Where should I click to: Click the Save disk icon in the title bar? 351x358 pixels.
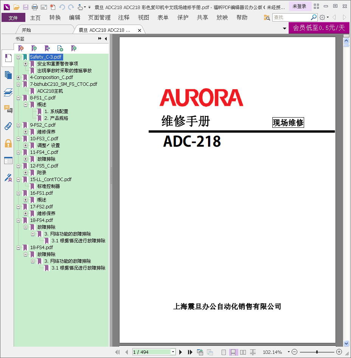coord(26,7)
